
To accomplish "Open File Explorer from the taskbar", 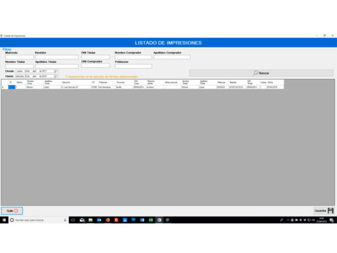I will pos(90,220).
